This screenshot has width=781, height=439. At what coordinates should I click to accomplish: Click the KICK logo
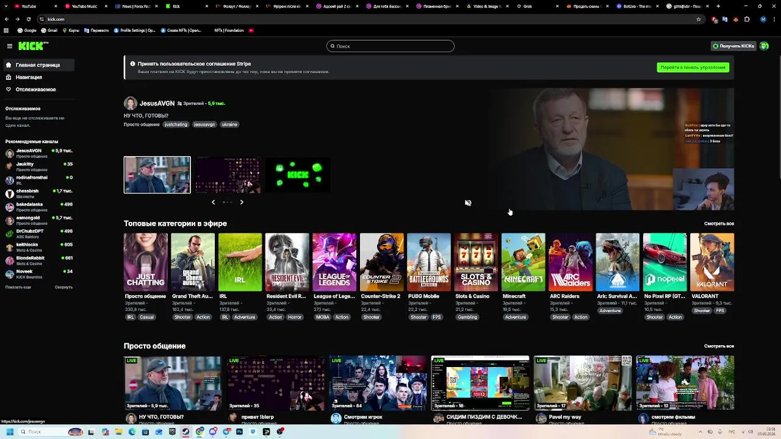point(32,46)
